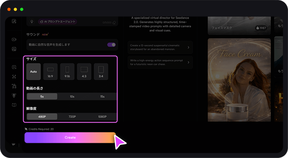The image size is (288, 158).
Task: Click the Create button
Action: [x=70, y=137]
